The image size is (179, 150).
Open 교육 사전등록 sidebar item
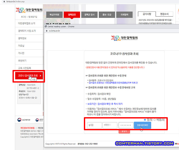point(29,68)
